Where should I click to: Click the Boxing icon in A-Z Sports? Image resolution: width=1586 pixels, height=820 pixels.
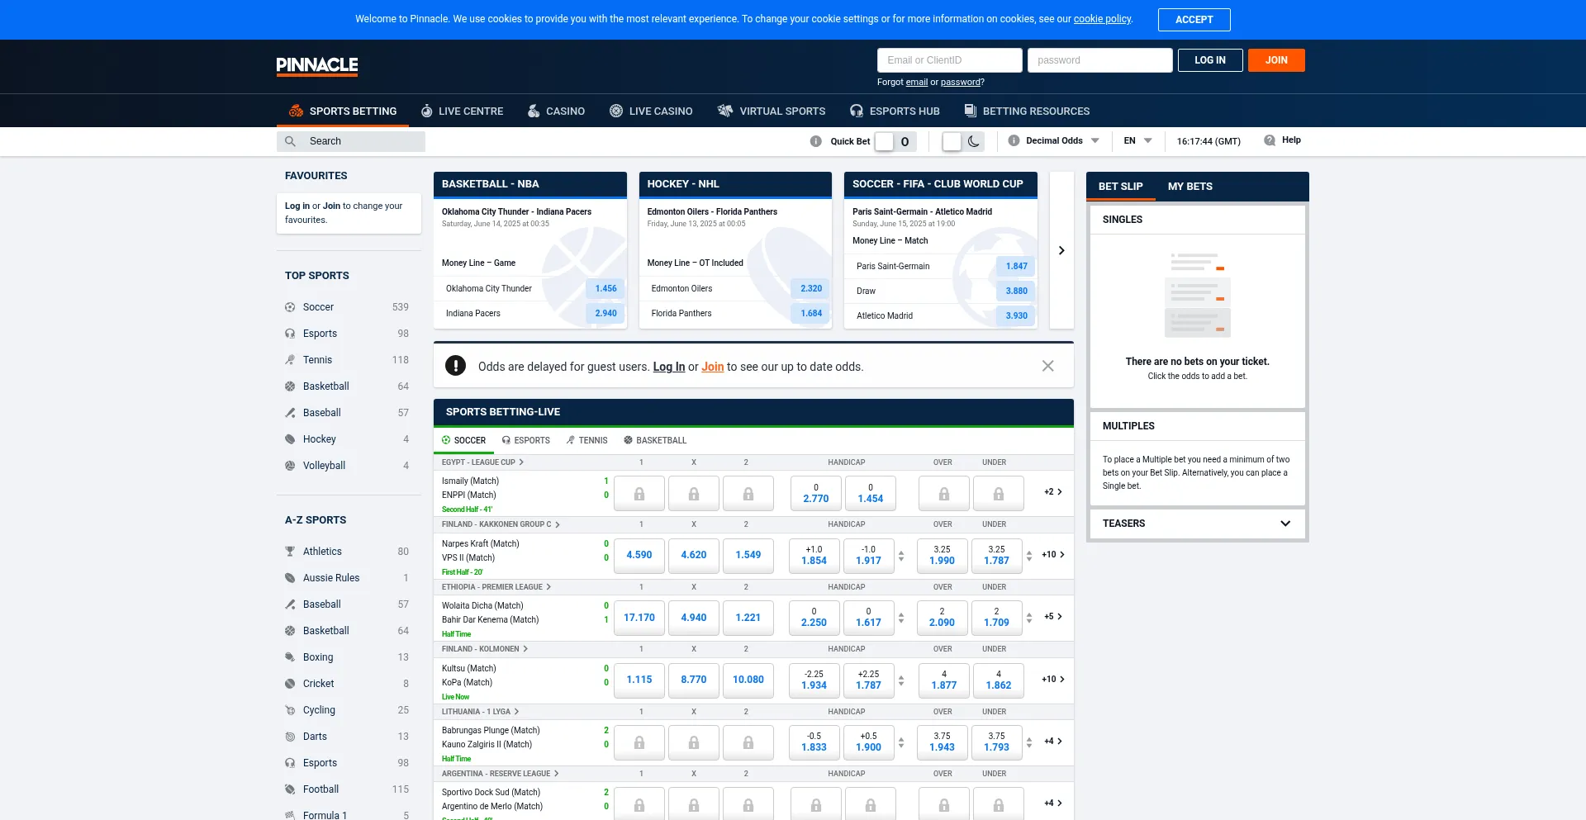(x=290, y=657)
